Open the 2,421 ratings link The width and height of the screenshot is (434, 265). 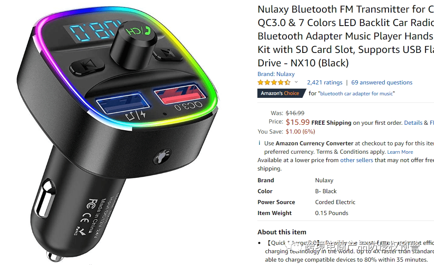pos(324,82)
